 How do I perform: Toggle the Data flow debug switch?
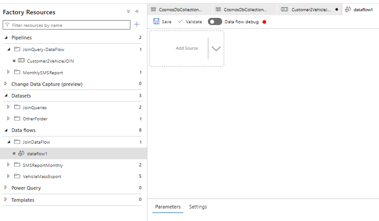[215, 21]
